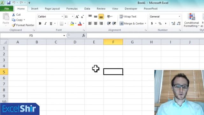Open the Data tab

87,9
